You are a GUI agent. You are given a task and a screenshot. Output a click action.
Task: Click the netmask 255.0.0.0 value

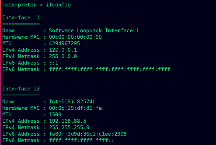point(63,56)
